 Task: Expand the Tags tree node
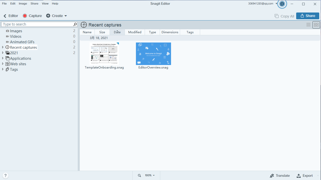3,69
